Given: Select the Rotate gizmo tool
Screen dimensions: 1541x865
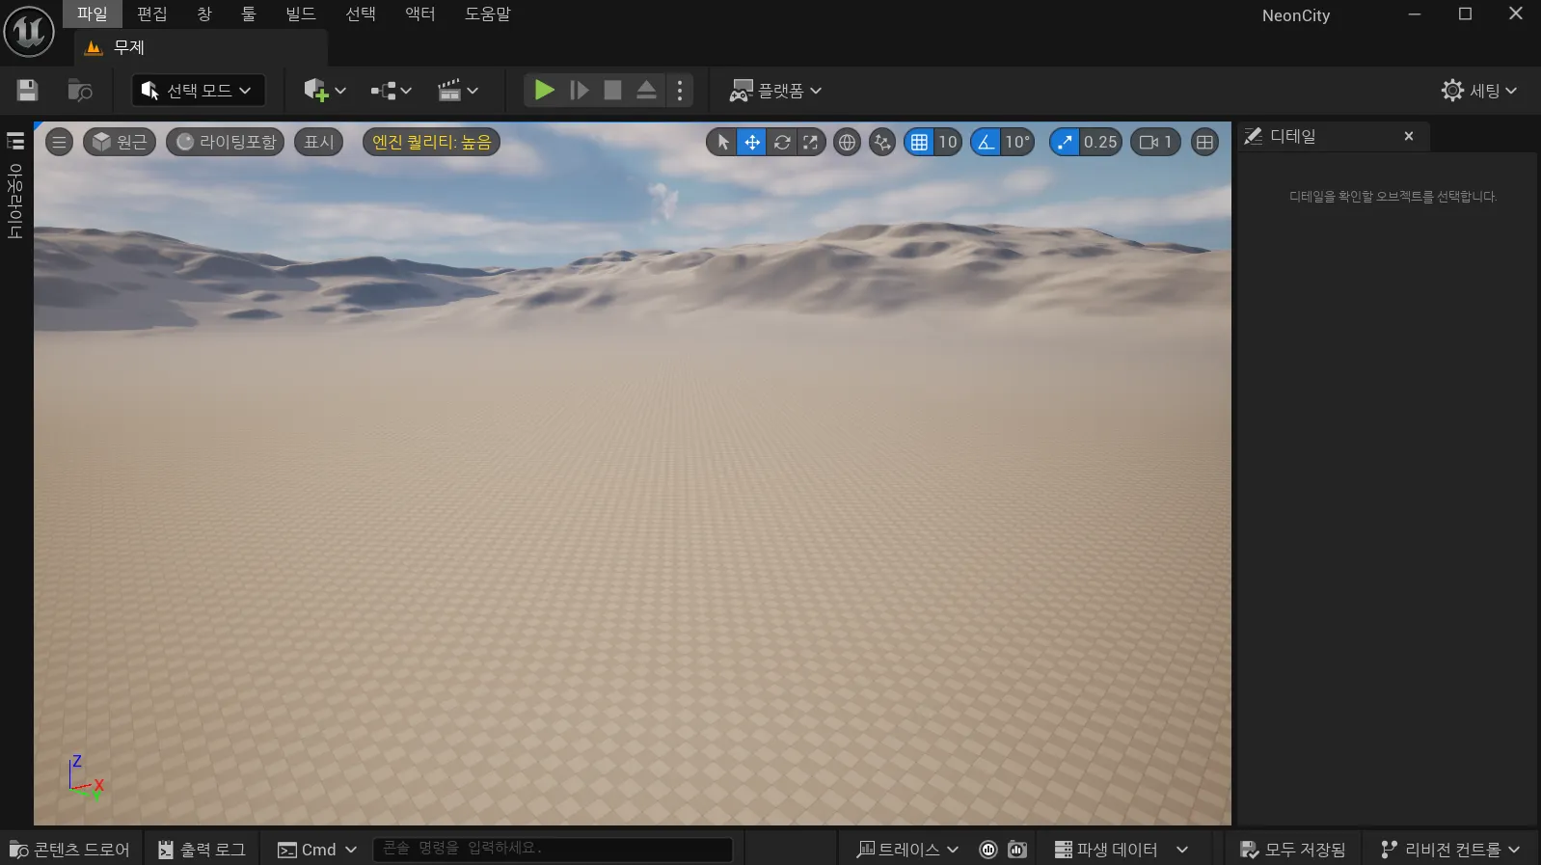Looking at the screenshot, I should pyautogui.click(x=782, y=142).
